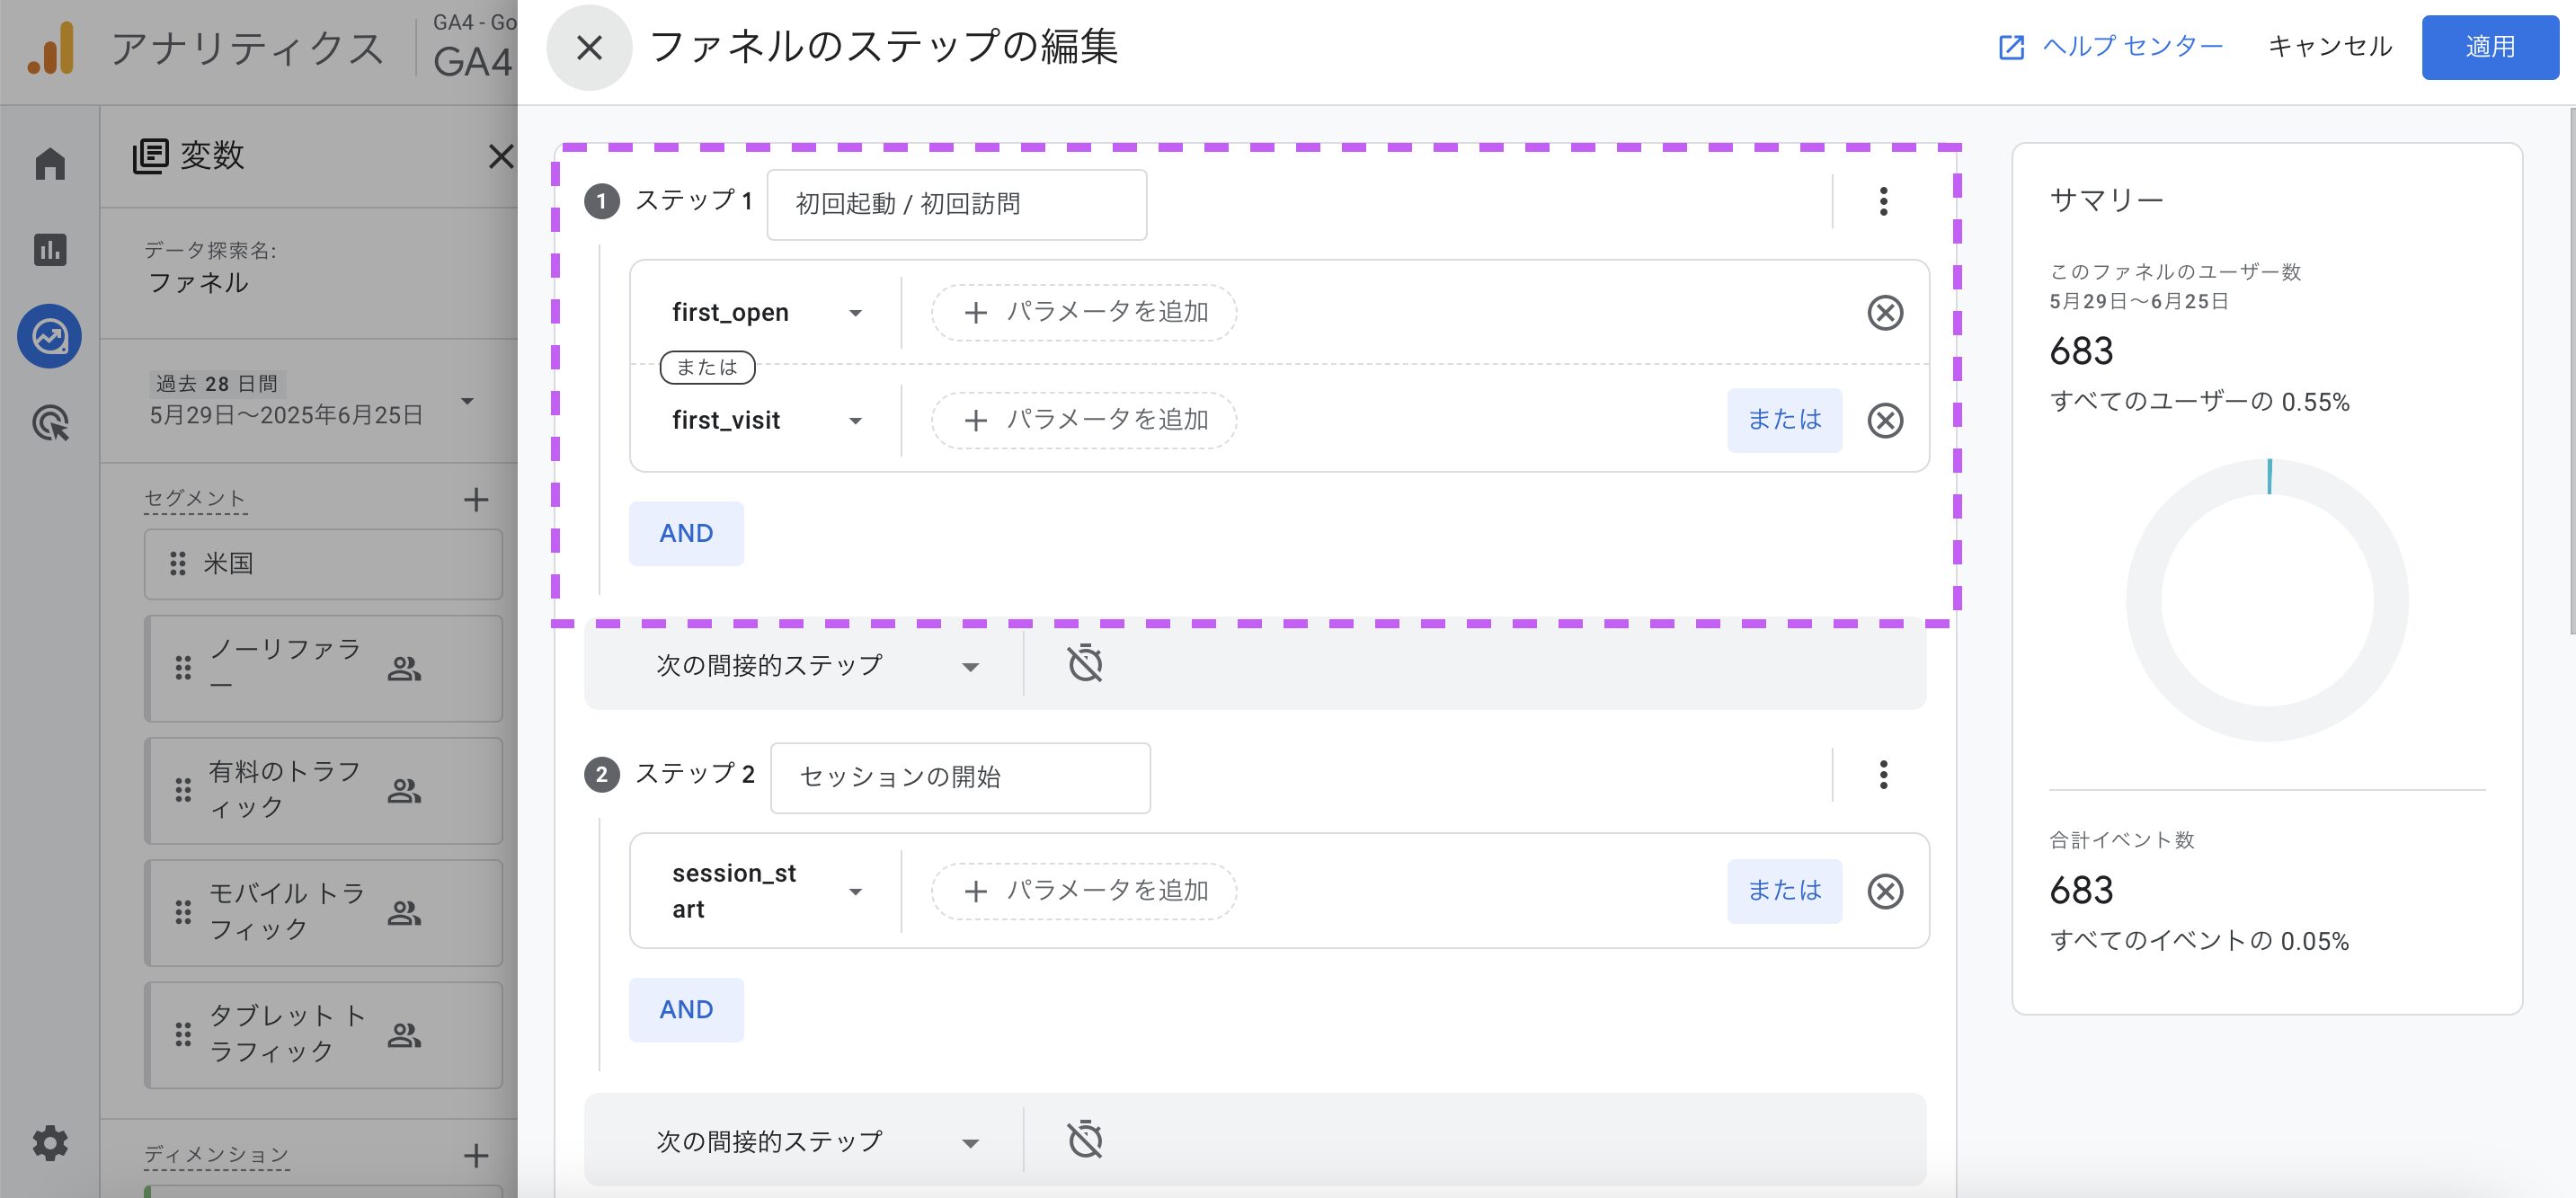Click the 有料のトラフィック segment users icon
Image resolution: width=2576 pixels, height=1198 pixels.
(x=404, y=790)
